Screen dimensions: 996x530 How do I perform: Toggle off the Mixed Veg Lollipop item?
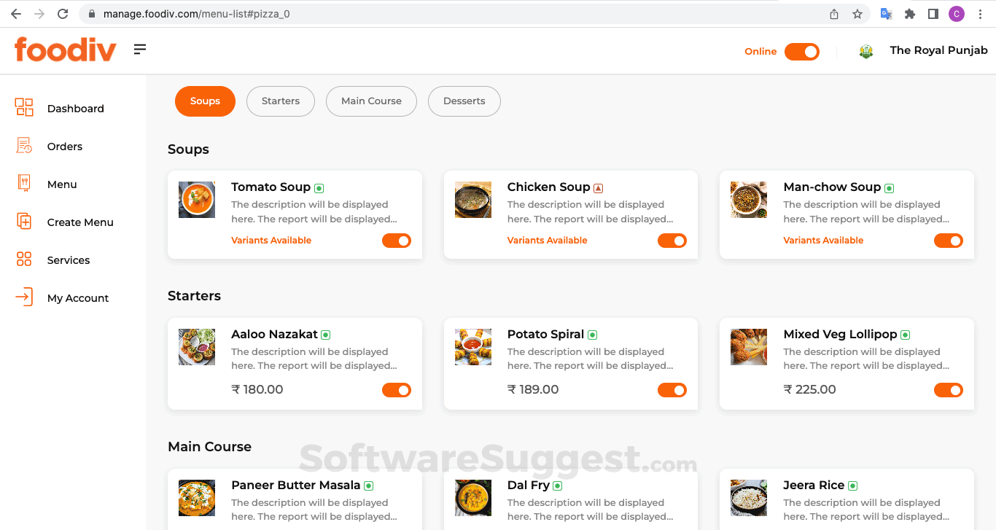(x=949, y=389)
